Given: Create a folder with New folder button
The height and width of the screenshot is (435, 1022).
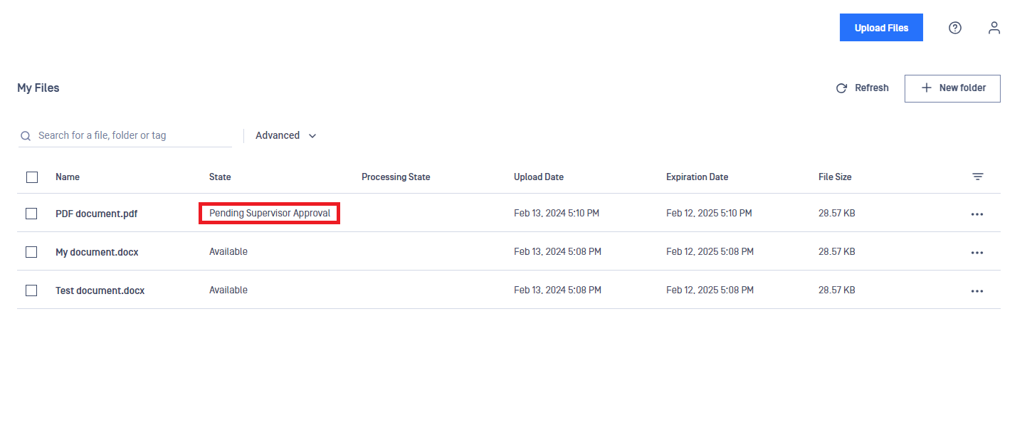Looking at the screenshot, I should (952, 88).
